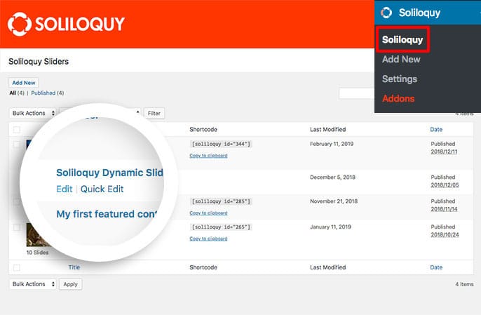Click the Shortcode column header
481x315 pixels.
(x=203, y=130)
